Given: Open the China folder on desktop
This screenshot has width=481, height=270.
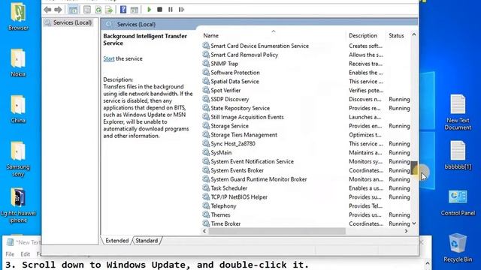Looking at the screenshot, I should point(18,109).
